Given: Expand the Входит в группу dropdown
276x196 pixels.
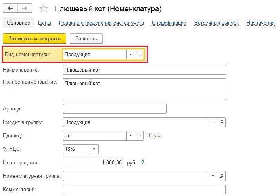Looking at the screenshot, I should (213, 122).
